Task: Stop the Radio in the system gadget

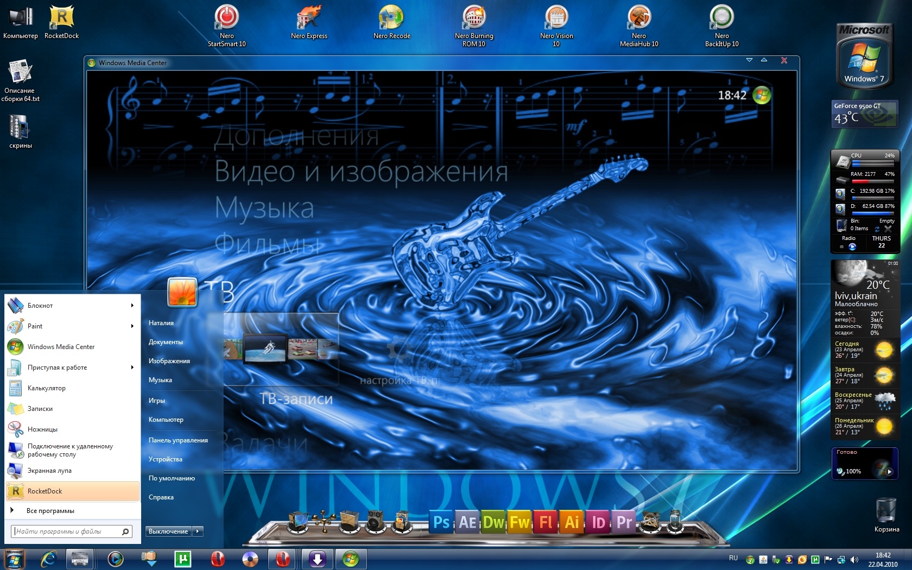Action: pos(842,246)
